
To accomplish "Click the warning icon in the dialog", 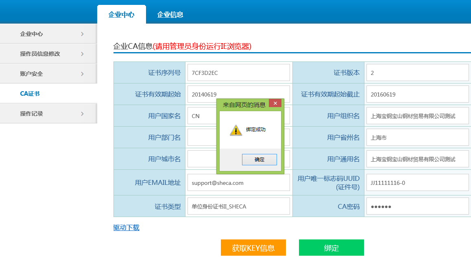I will (235, 130).
